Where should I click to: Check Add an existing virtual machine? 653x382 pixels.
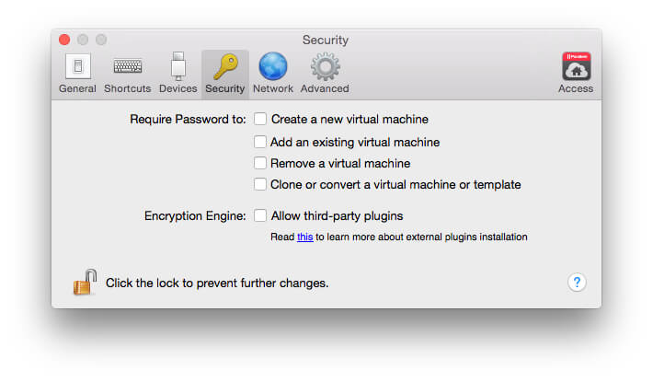[260, 142]
